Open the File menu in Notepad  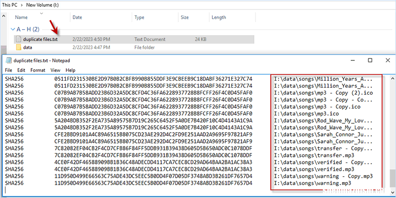(x=8, y=70)
